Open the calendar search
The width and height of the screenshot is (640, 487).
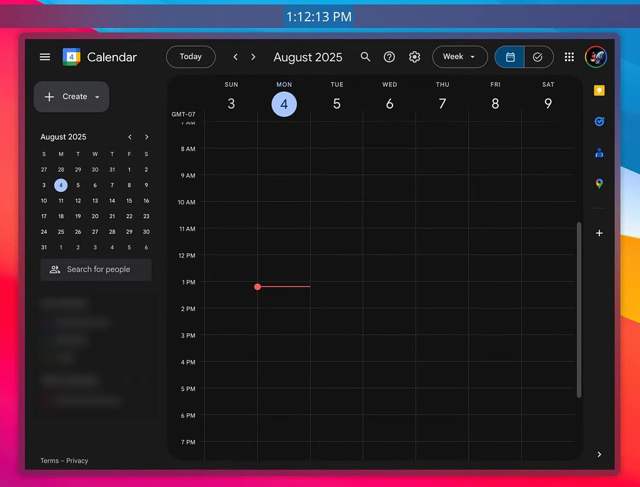pos(366,57)
